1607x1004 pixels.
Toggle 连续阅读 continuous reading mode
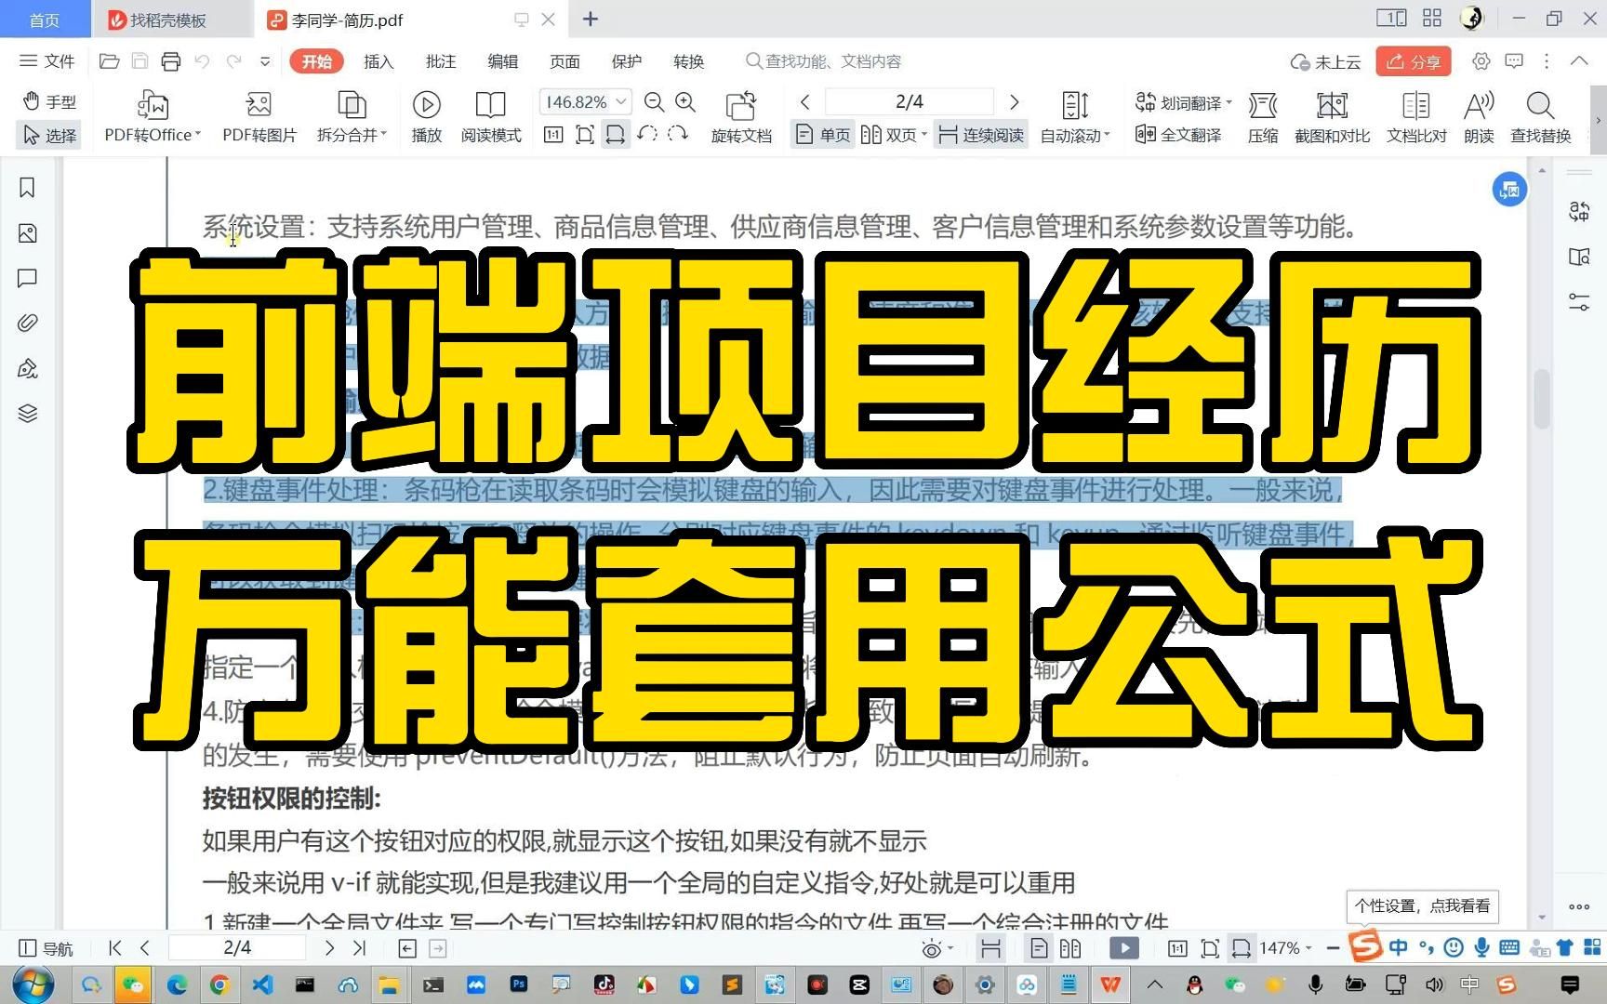[981, 134]
